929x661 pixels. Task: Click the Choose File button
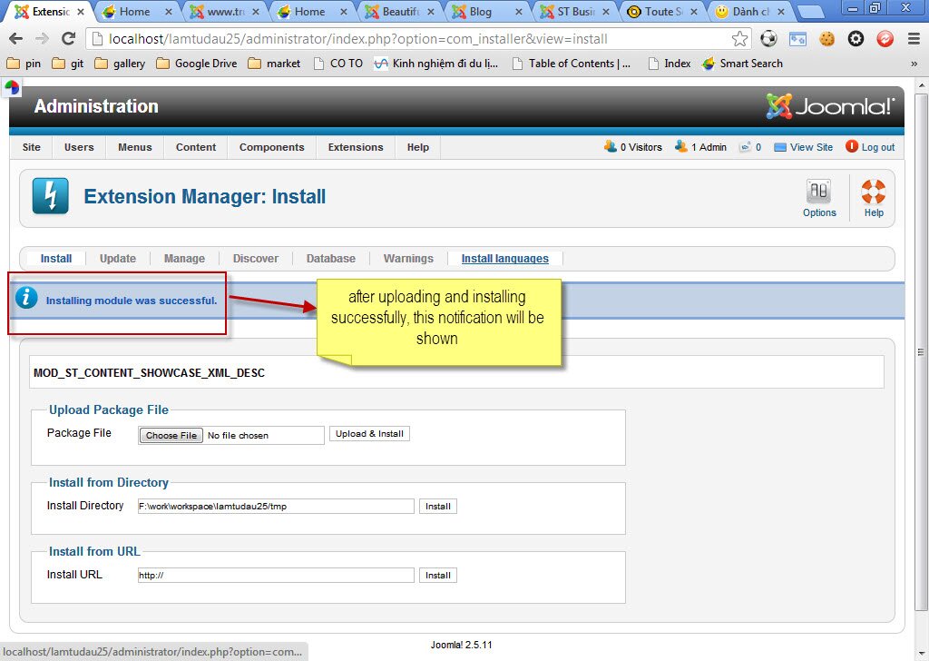click(x=171, y=436)
